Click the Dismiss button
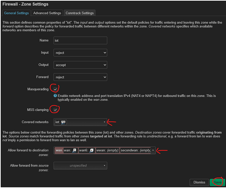Image resolution: width=226 pixels, height=188 pixels. (x=199, y=182)
